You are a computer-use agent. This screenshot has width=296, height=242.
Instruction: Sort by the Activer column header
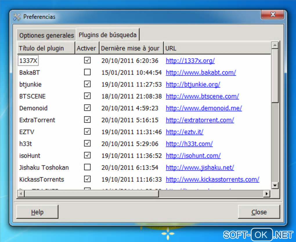(87, 48)
